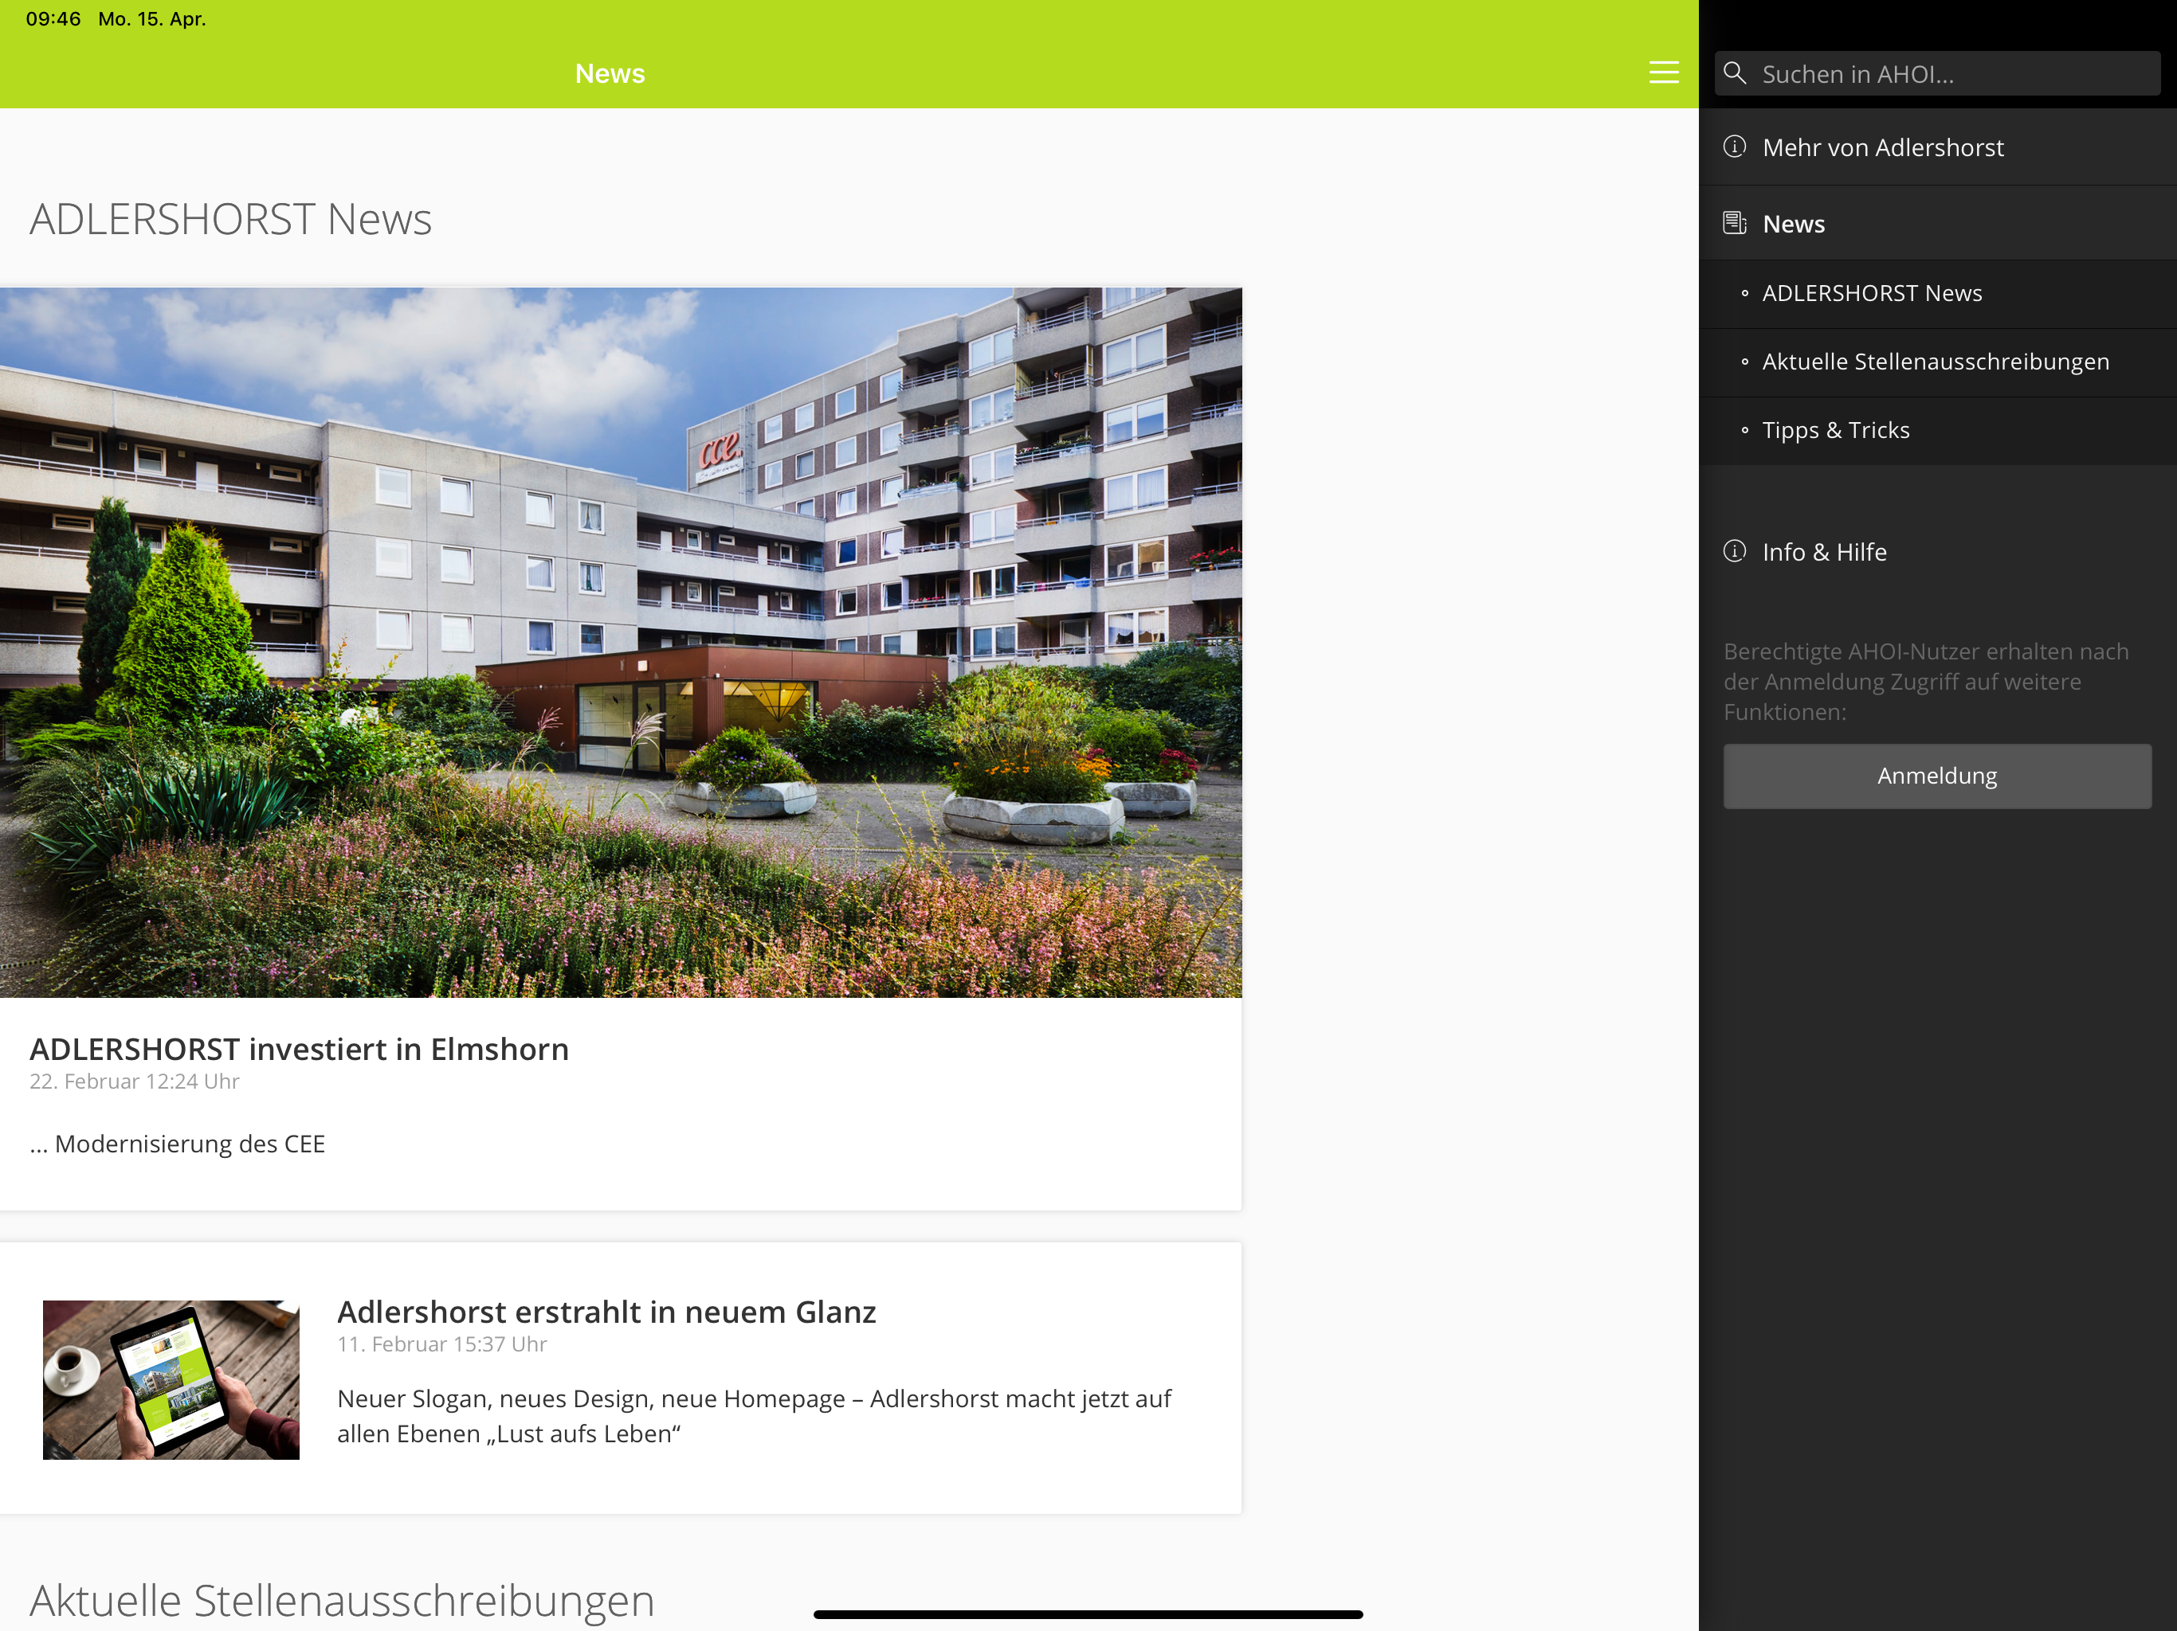This screenshot has height=1631, width=2177.
Task: Tap the 'ADLERSHORST News' section heading
Action: click(x=230, y=219)
